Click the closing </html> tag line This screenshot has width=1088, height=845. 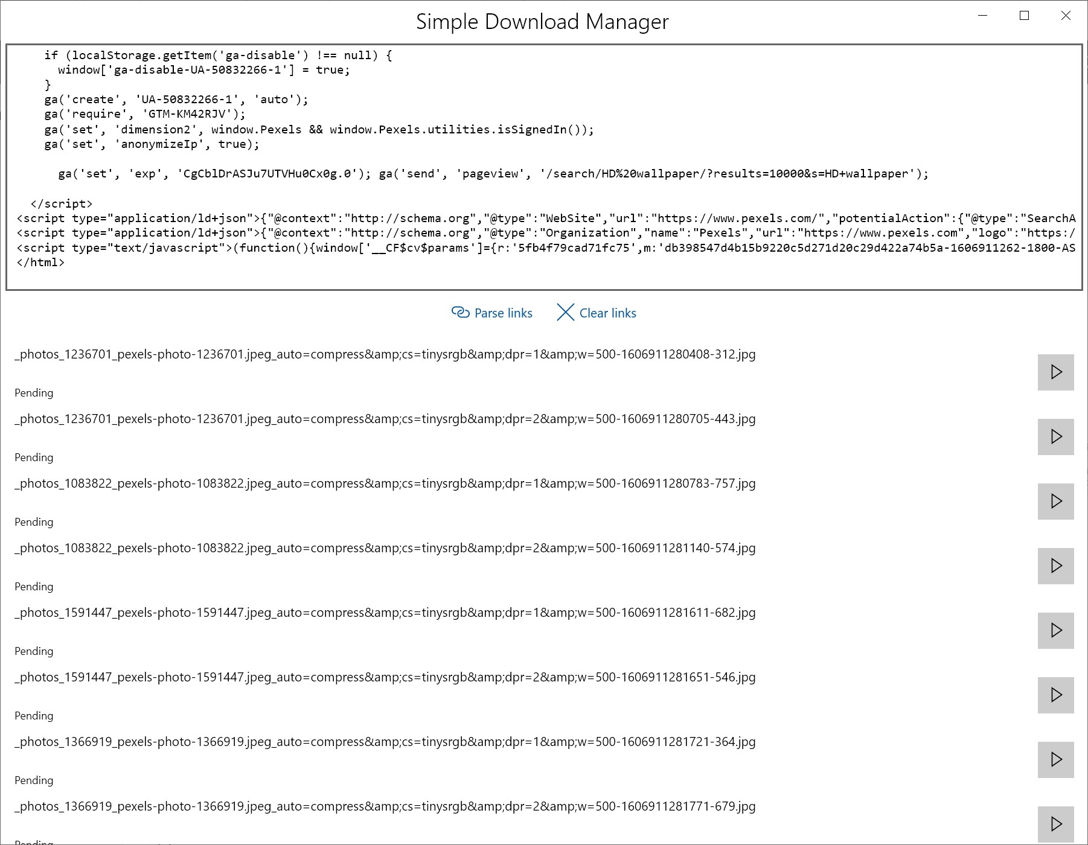click(x=40, y=263)
